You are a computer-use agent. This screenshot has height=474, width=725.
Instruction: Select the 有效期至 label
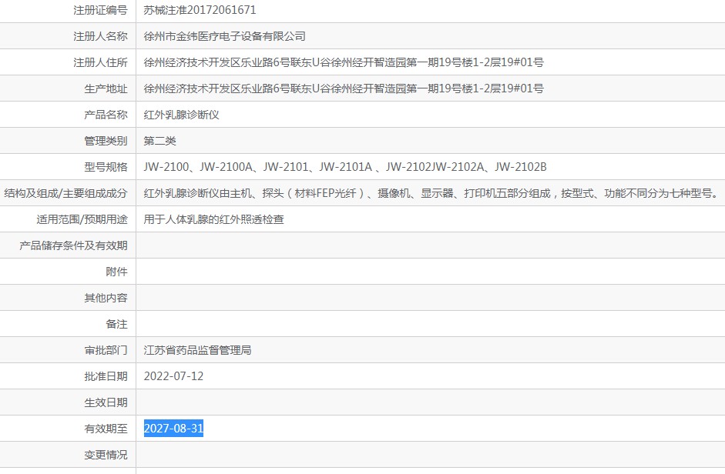tap(106, 429)
